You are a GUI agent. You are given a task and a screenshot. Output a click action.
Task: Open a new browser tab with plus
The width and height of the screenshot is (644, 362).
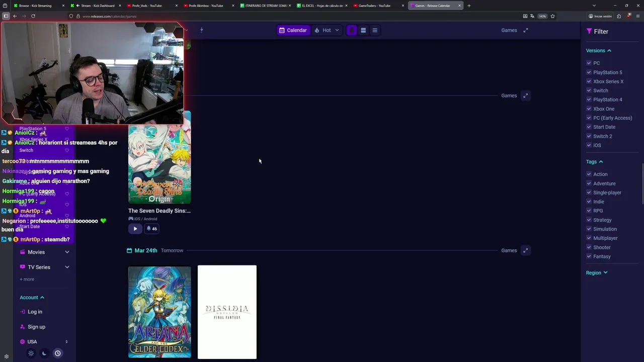[469, 6]
